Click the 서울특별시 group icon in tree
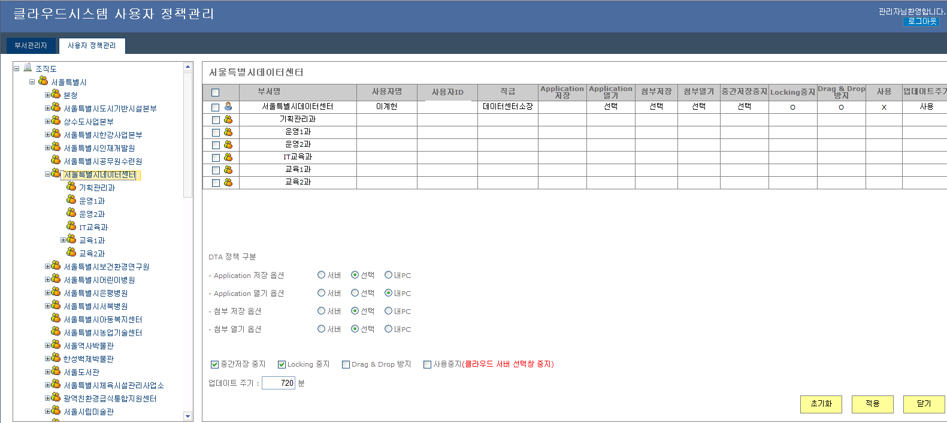Image resolution: width=947 pixels, height=423 pixels. pos(43,81)
